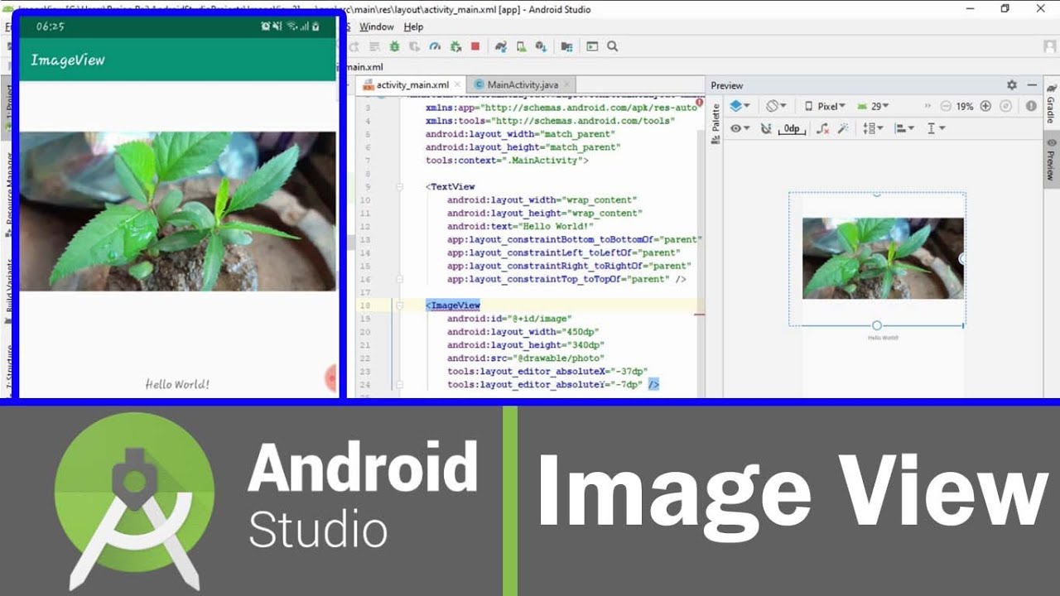The image size is (1060, 596).
Task: Open Search Everywhere magnifier icon
Action: click(x=613, y=46)
